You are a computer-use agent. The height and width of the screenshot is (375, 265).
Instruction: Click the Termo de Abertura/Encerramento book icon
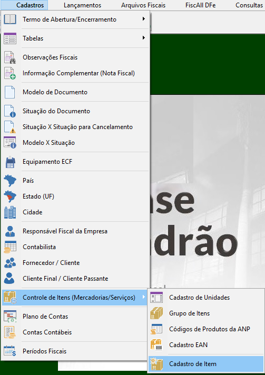click(10, 19)
